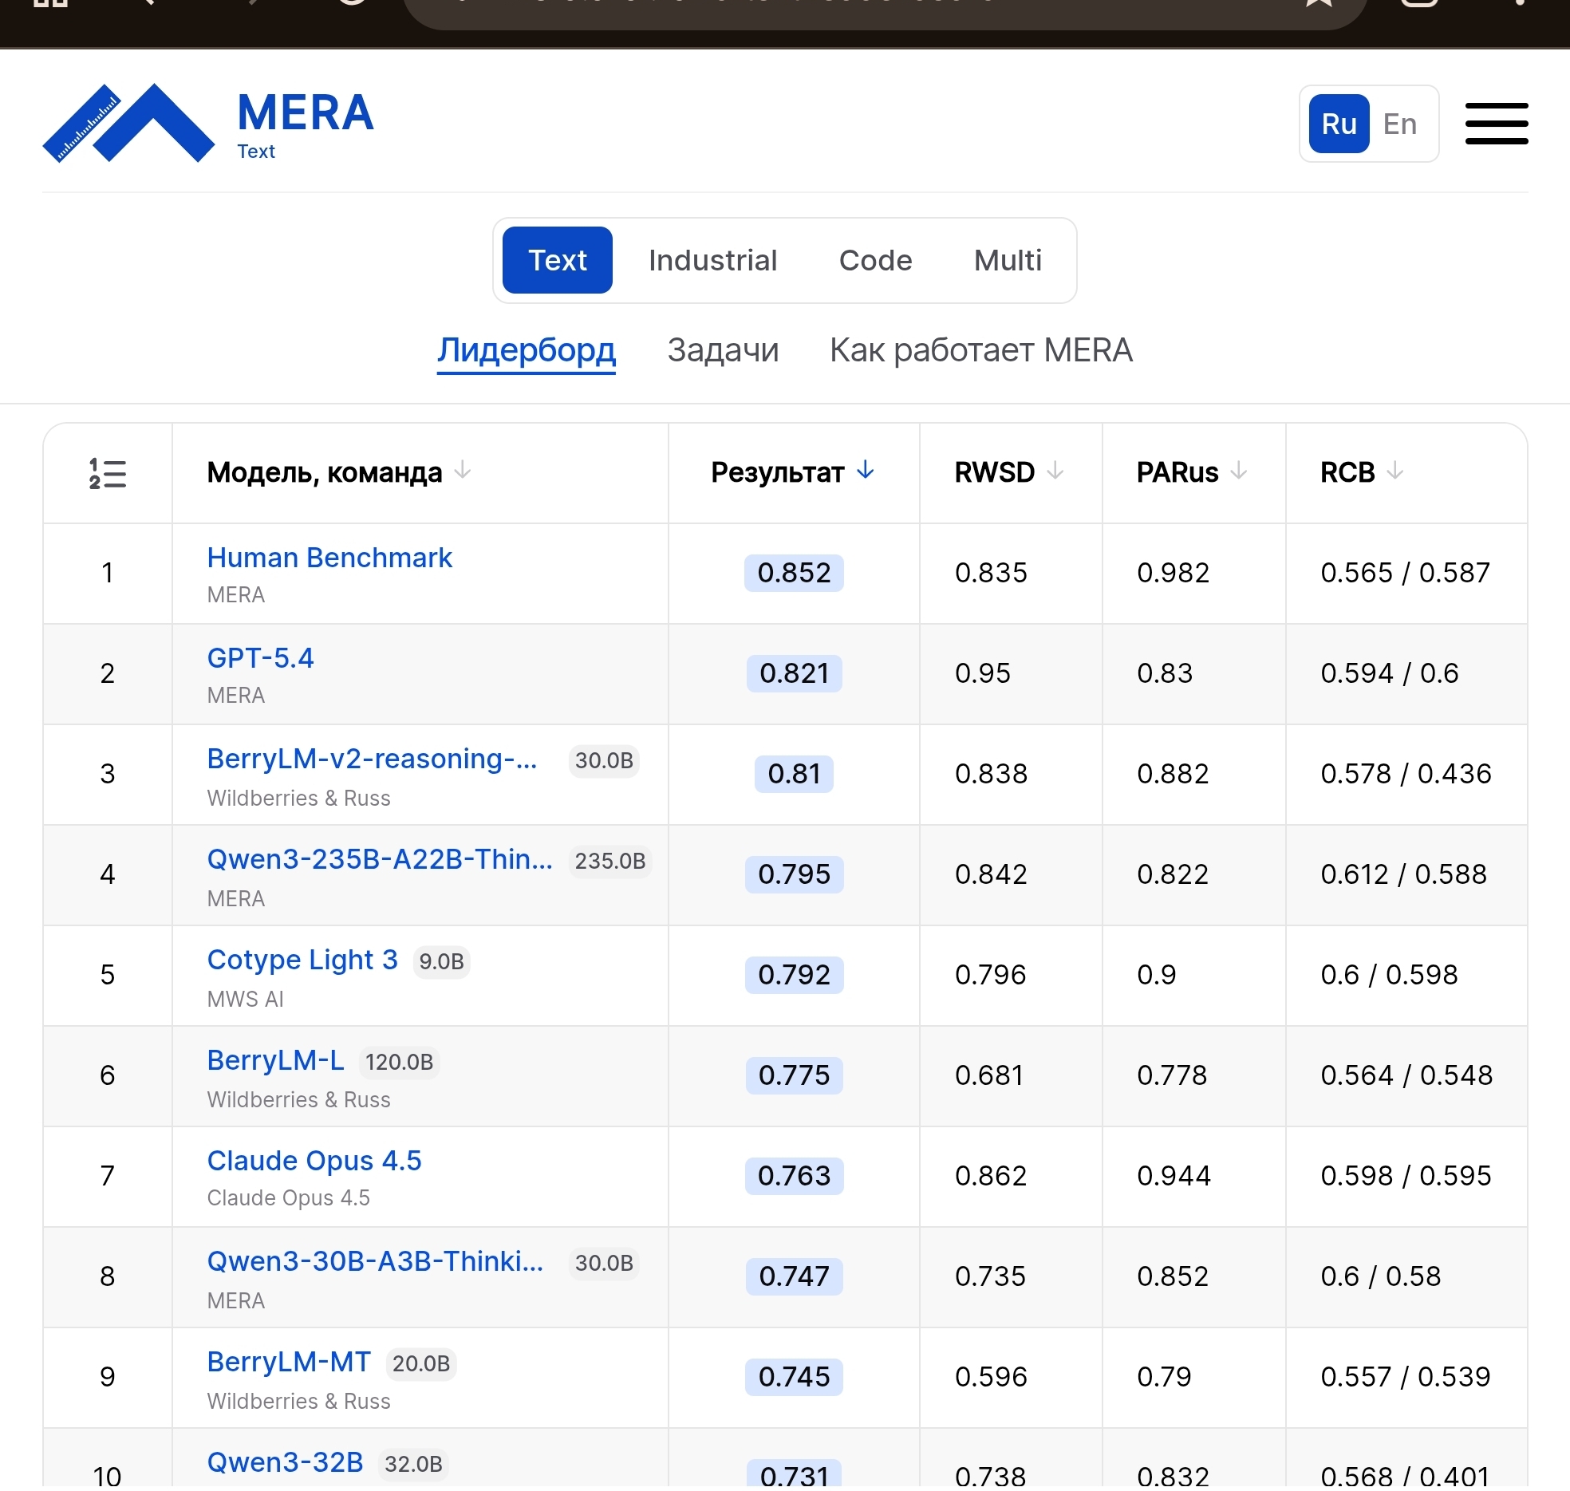Click the MERA ruler logo
The image size is (1570, 1491).
[128, 123]
